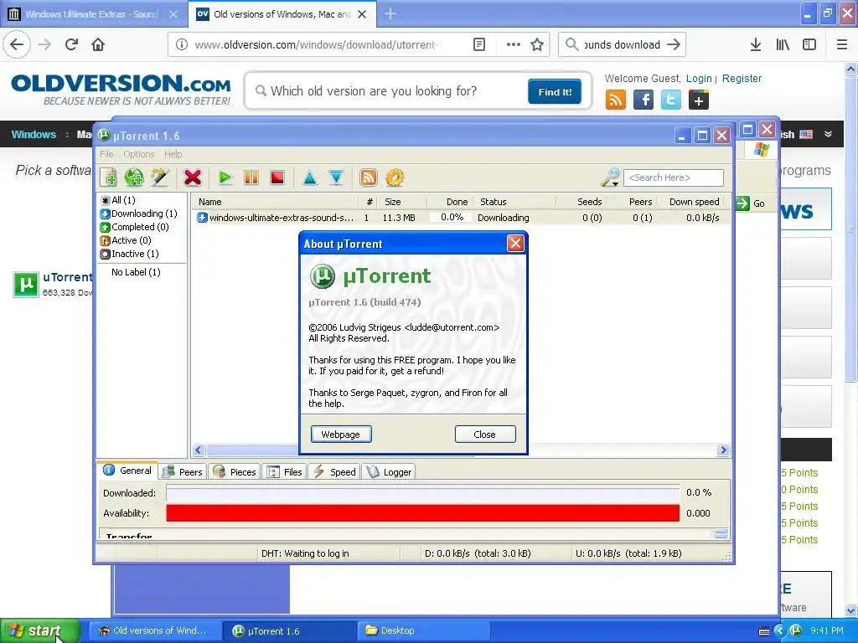Click the Move Up Queue arrow icon
This screenshot has width=858, height=643.
[310, 177]
